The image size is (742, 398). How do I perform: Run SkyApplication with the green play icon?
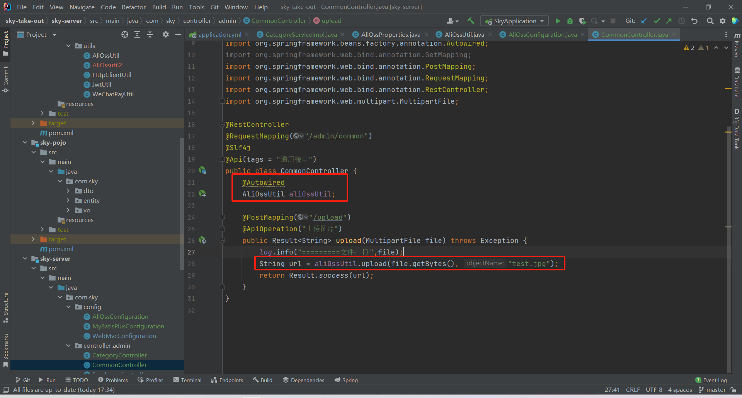click(558, 21)
